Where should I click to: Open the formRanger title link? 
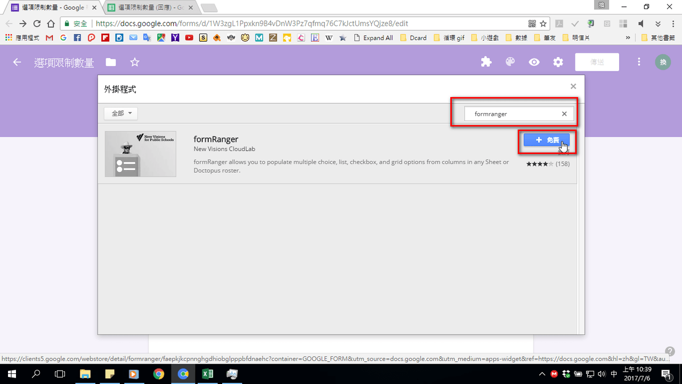pyautogui.click(x=216, y=139)
